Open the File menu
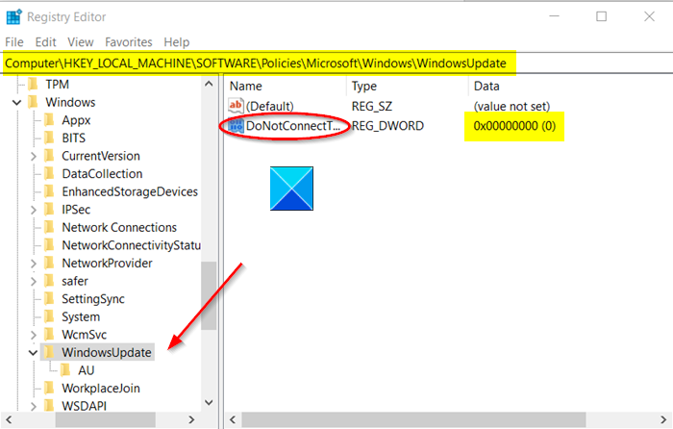The width and height of the screenshot is (673, 429). 14,42
